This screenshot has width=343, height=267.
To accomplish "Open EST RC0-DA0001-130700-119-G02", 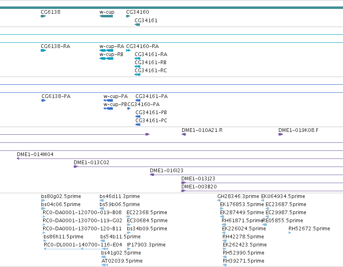I will click(x=82, y=221).
